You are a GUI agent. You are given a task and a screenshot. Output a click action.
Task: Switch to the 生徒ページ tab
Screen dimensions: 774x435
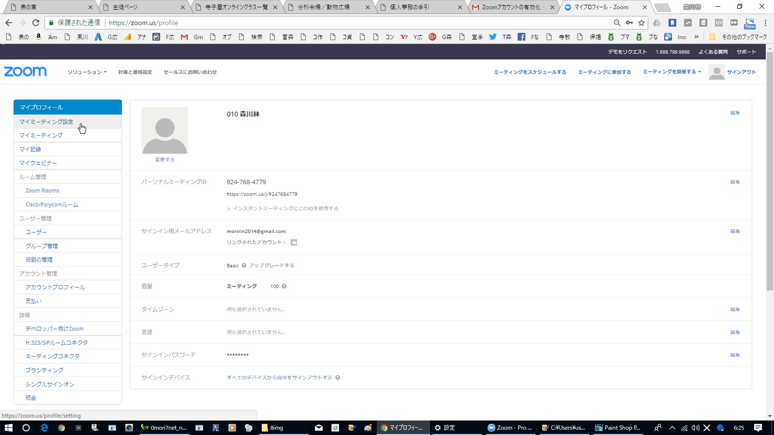(143, 7)
